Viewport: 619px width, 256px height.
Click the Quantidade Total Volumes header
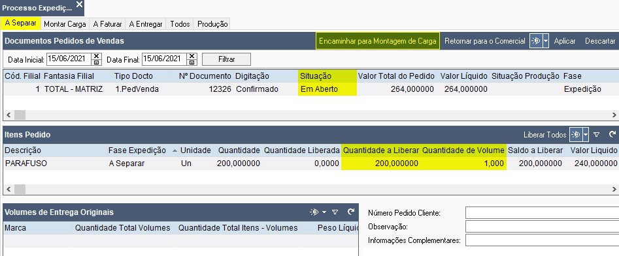(123, 228)
